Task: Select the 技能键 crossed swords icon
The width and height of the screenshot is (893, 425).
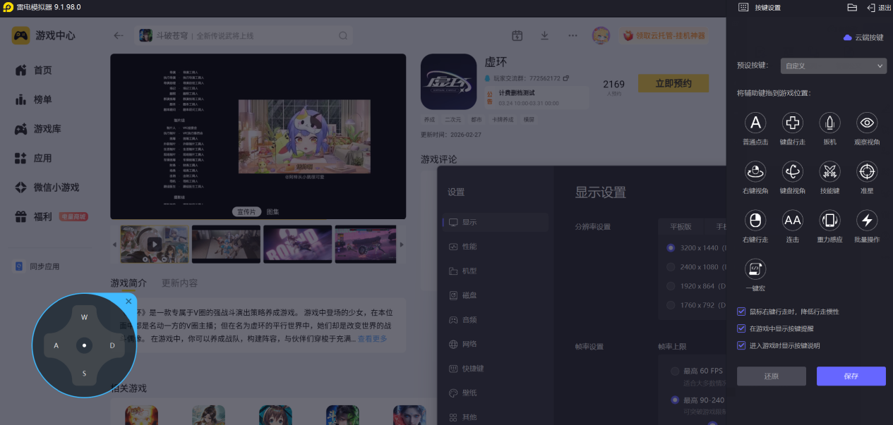Action: pos(829,171)
